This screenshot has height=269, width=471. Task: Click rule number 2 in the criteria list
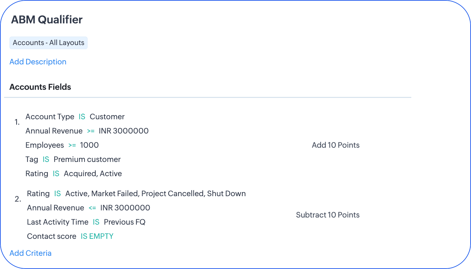click(18, 199)
